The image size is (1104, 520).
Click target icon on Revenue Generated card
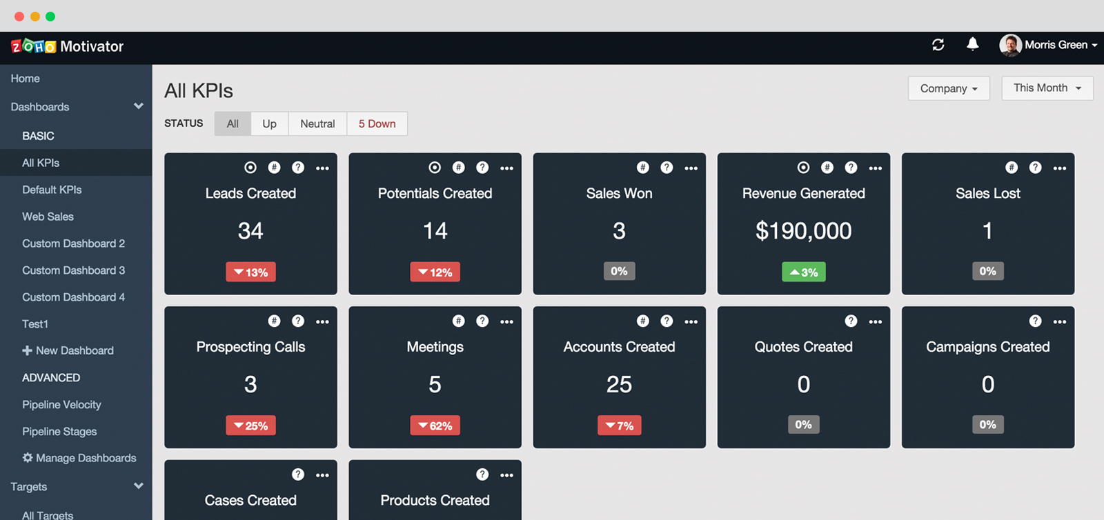[x=803, y=168]
